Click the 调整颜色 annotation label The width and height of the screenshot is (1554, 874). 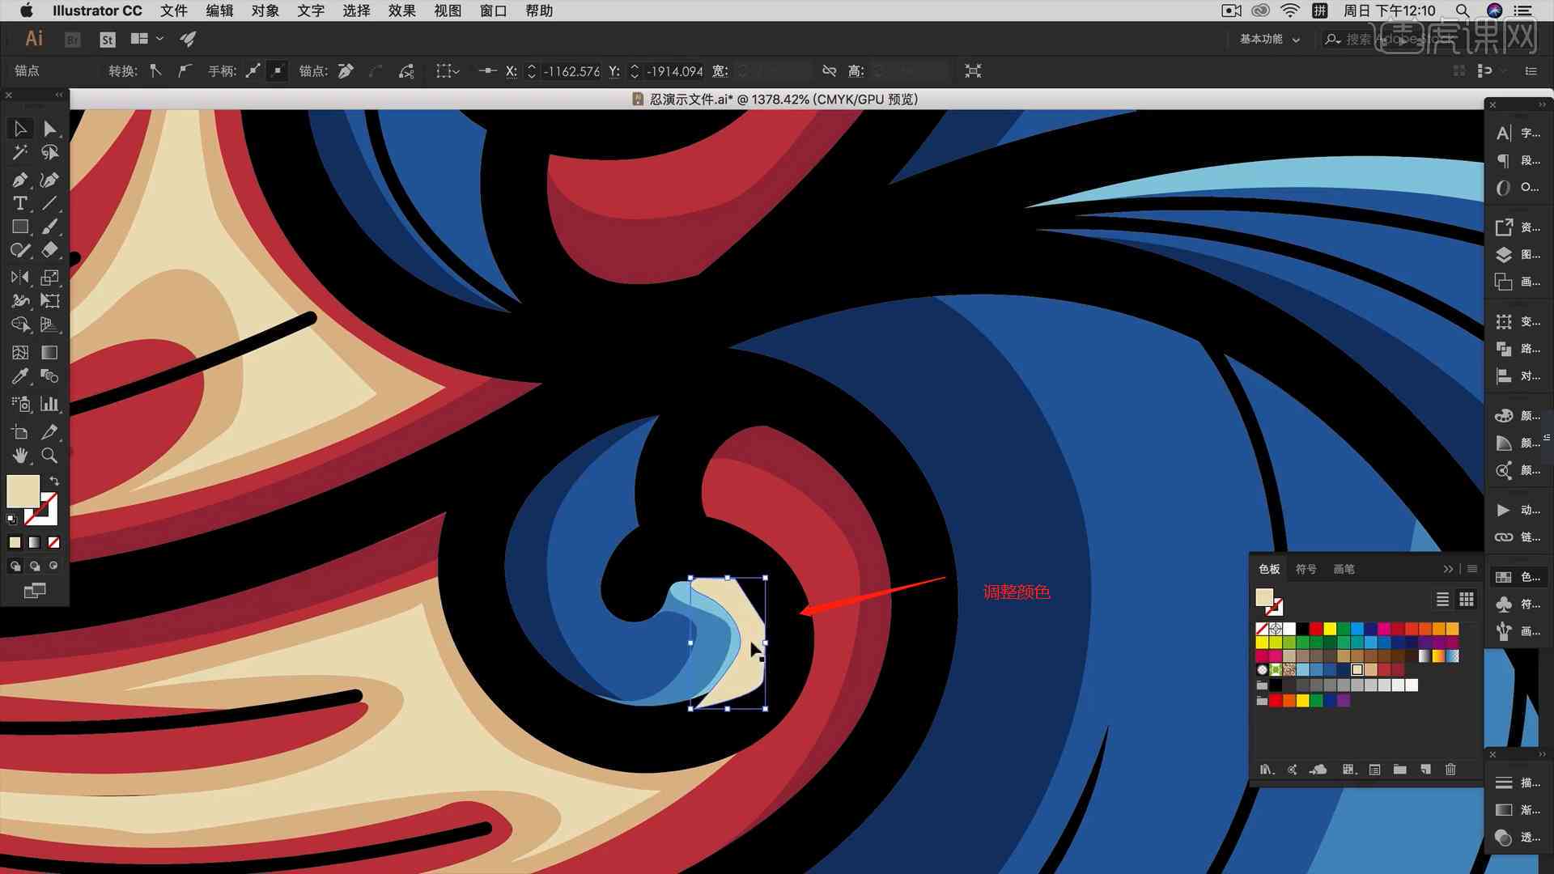1015,592
